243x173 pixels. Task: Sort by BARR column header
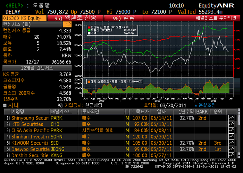click(202, 112)
